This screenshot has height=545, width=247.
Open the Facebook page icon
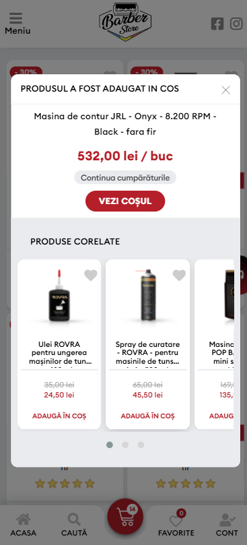point(217,24)
